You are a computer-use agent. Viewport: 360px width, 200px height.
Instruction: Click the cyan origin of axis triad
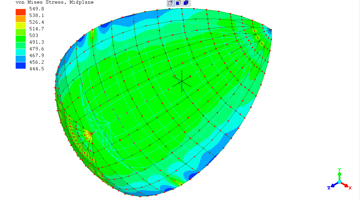(339, 182)
